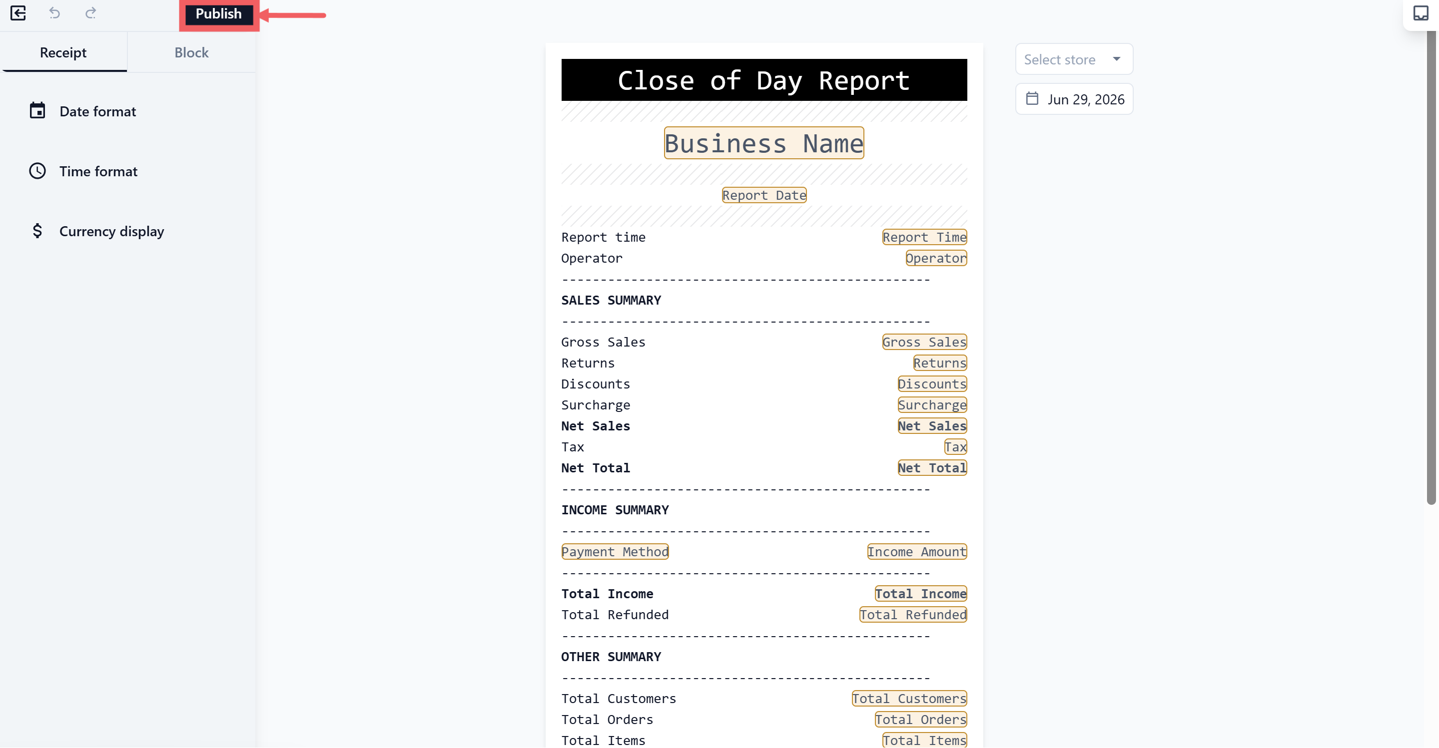
Task: Click the dollar icon beside Currency display
Action: click(37, 231)
